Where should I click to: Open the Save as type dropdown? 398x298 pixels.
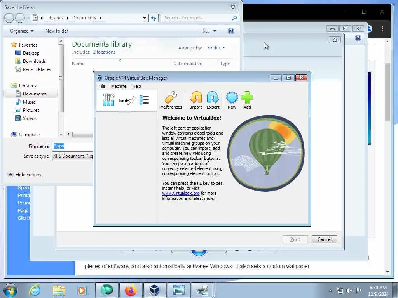[x=73, y=156]
